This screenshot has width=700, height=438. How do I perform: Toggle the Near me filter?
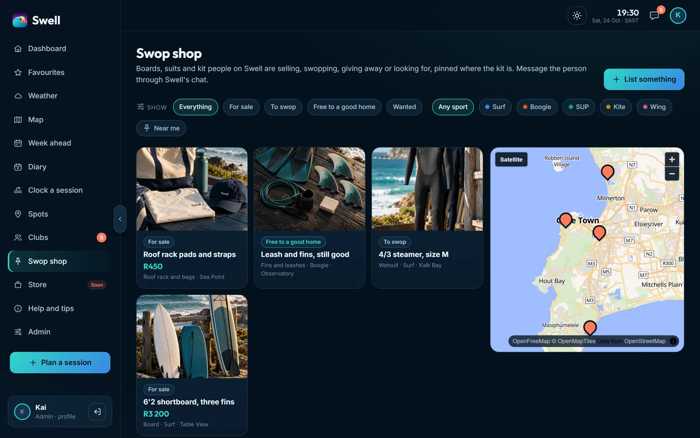tap(161, 128)
